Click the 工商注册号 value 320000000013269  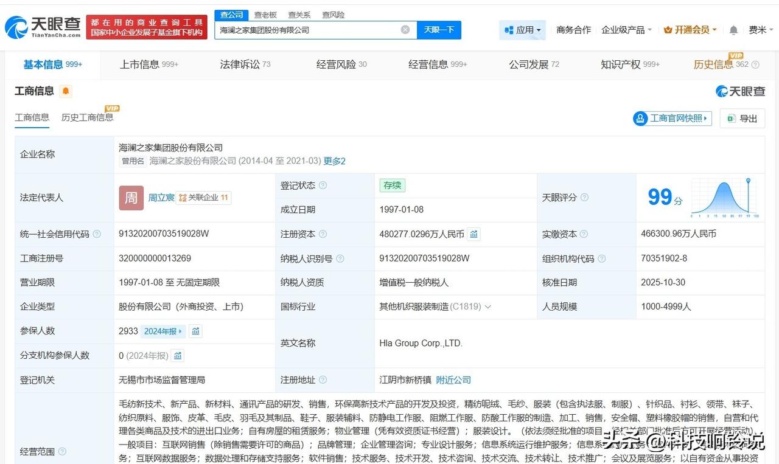click(x=155, y=258)
